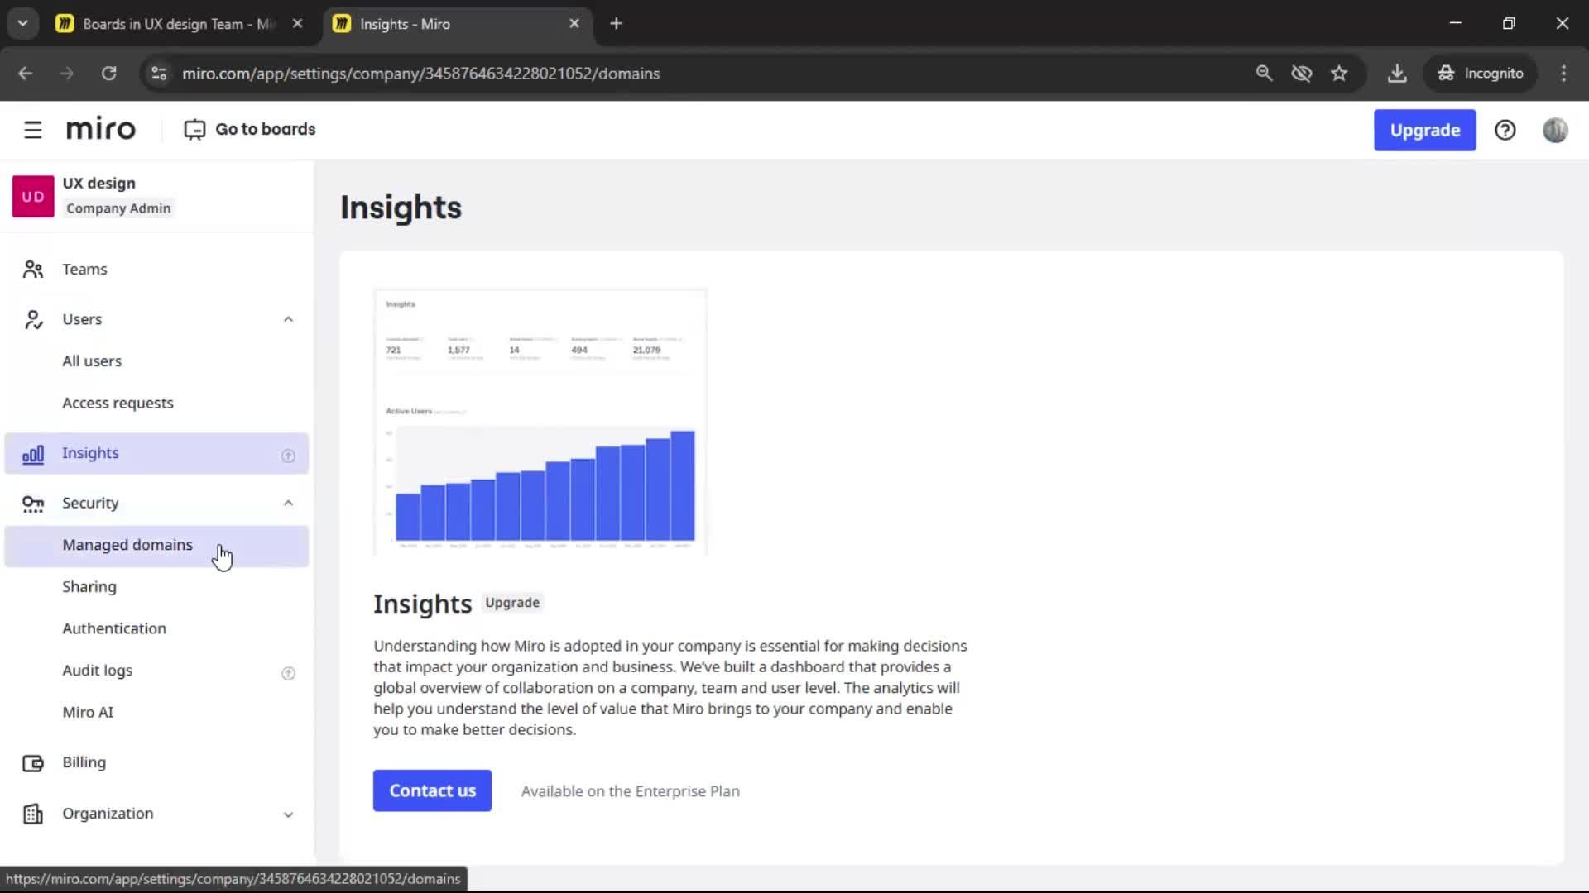Click the Contact us button
This screenshot has width=1589, height=893.
pyautogui.click(x=432, y=791)
